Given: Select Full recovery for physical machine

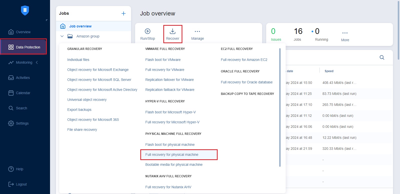Looking at the screenshot, I should [172, 155].
